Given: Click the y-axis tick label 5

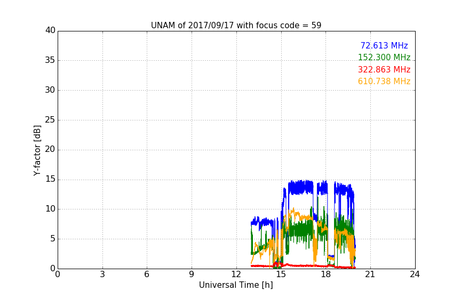Looking at the screenshot, I should (x=53, y=239).
